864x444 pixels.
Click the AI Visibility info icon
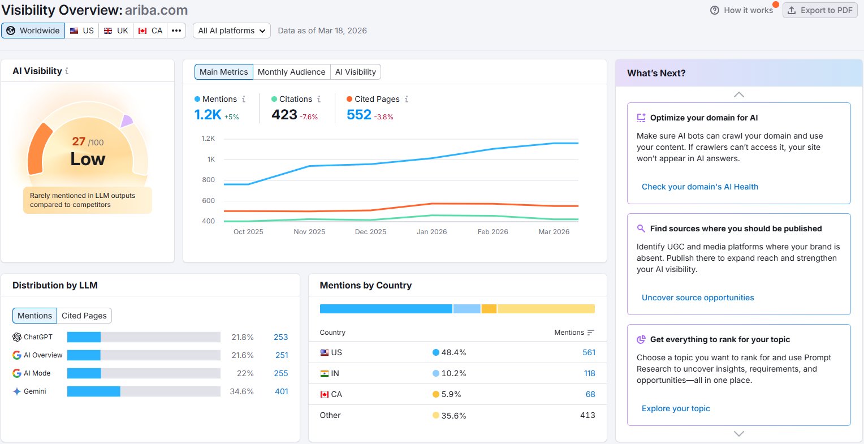tap(67, 71)
